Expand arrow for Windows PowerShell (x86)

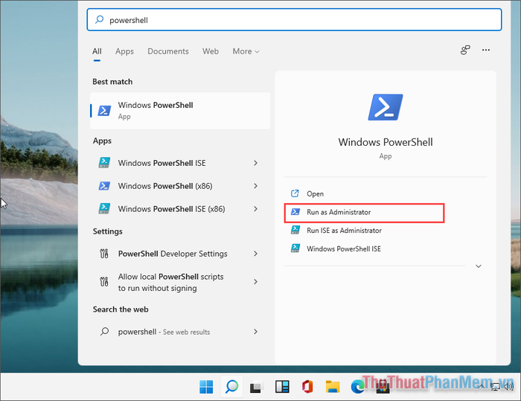point(255,186)
